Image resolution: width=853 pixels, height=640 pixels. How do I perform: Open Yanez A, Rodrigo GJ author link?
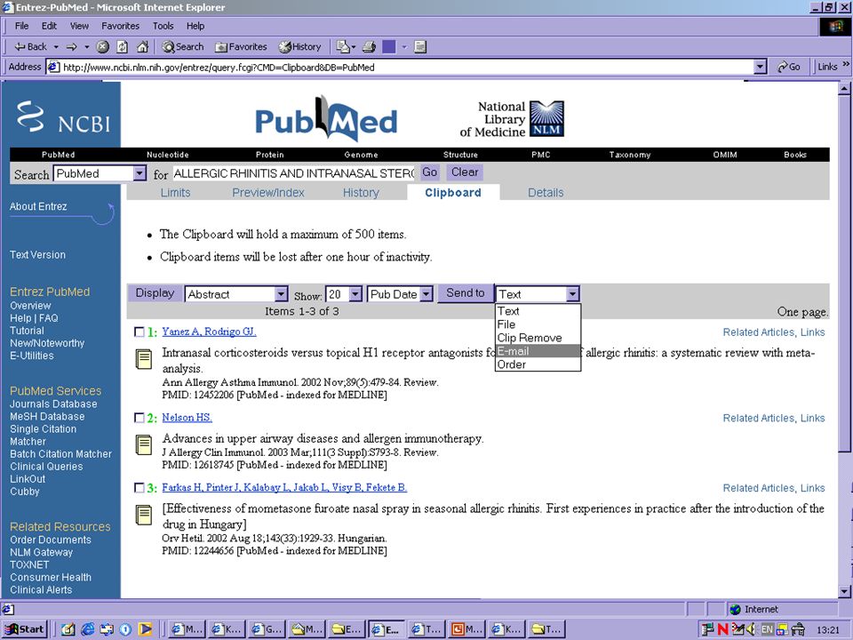209,332
